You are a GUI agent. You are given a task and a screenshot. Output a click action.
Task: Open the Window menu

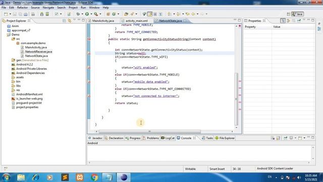click(94, 8)
